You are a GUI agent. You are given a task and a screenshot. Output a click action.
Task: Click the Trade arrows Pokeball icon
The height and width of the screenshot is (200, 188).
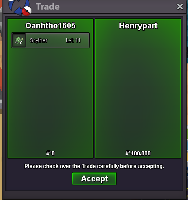[20, 8]
